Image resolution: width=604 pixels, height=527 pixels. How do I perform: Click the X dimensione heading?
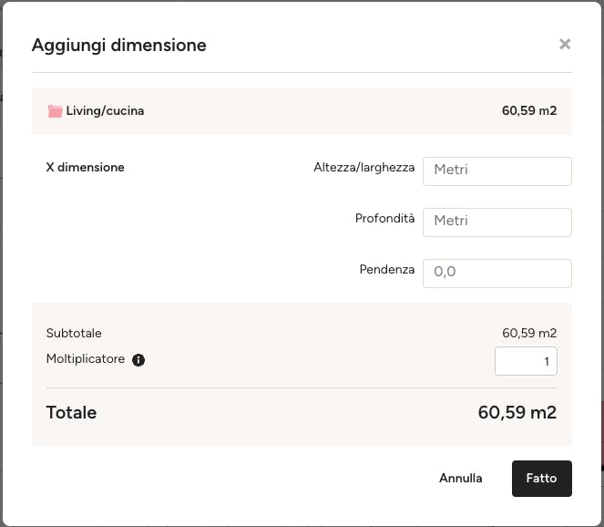[85, 168]
